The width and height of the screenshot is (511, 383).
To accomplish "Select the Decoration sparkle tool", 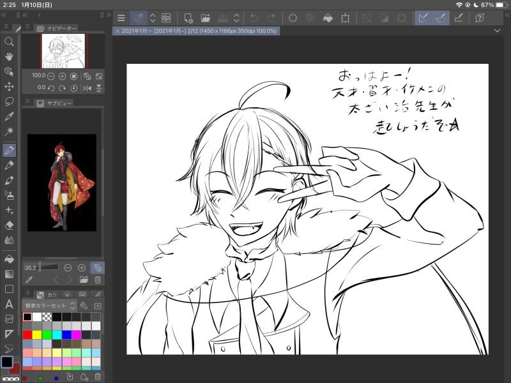I will [x=9, y=211].
